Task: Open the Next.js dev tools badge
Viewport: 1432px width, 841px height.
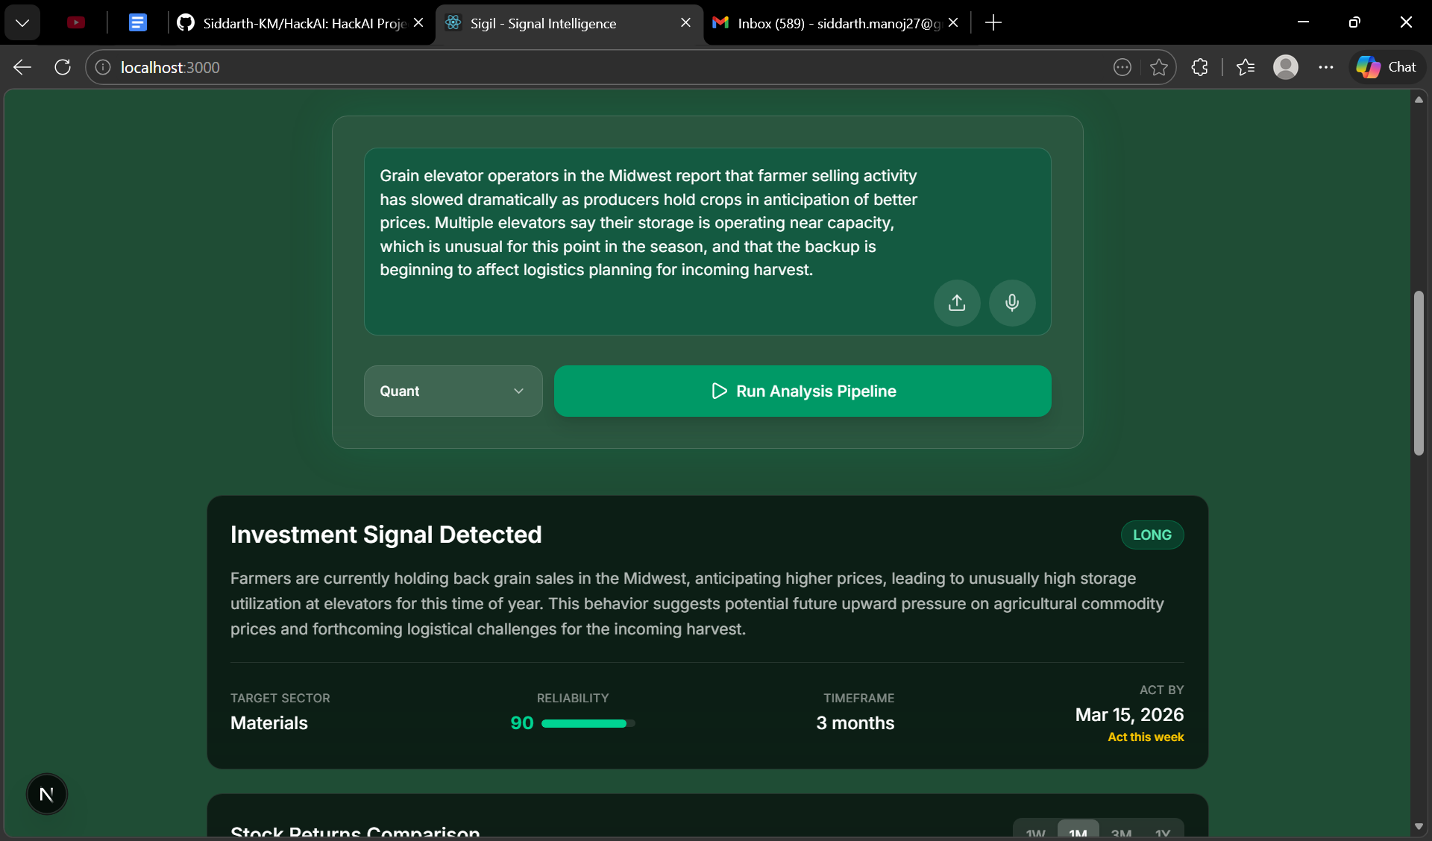Action: [46, 794]
